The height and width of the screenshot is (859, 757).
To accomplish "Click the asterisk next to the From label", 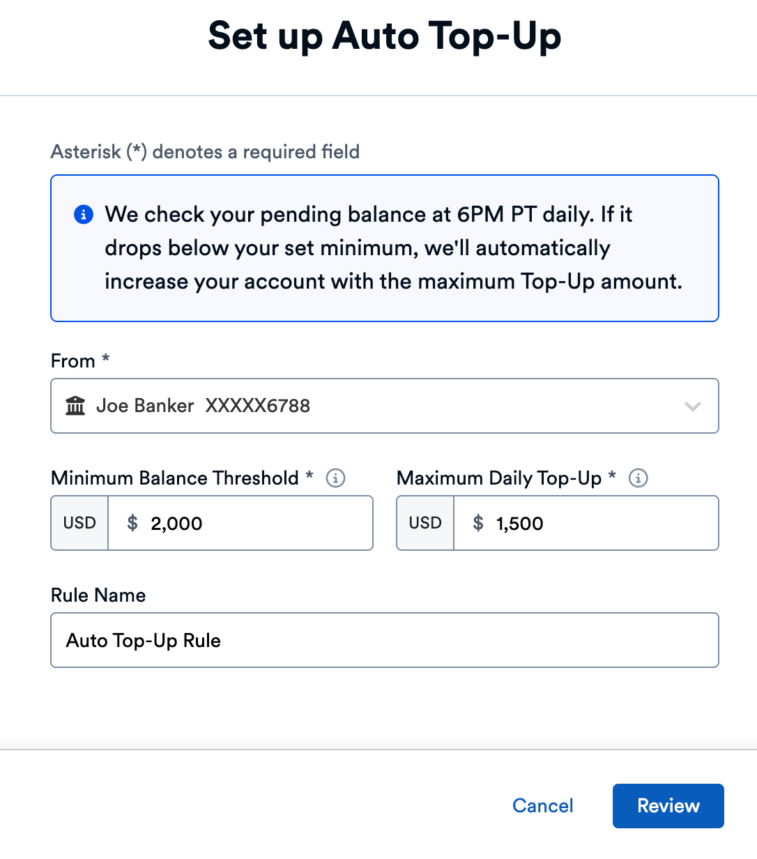I will tap(105, 360).
